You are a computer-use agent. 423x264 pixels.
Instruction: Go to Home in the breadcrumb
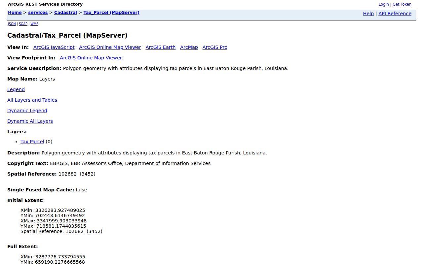tap(15, 13)
